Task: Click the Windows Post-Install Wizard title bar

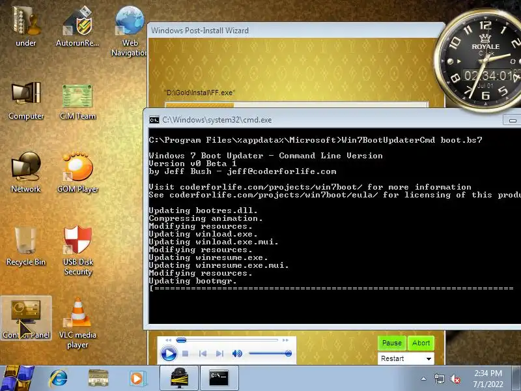Action: pyautogui.click(x=296, y=30)
